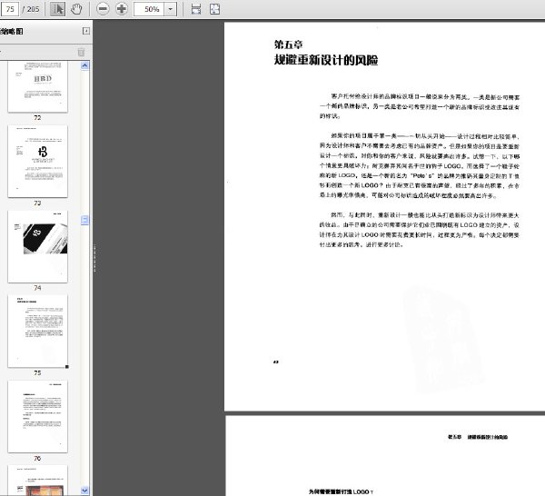Click the thumbnail scrollbar handle

pos(84,220)
